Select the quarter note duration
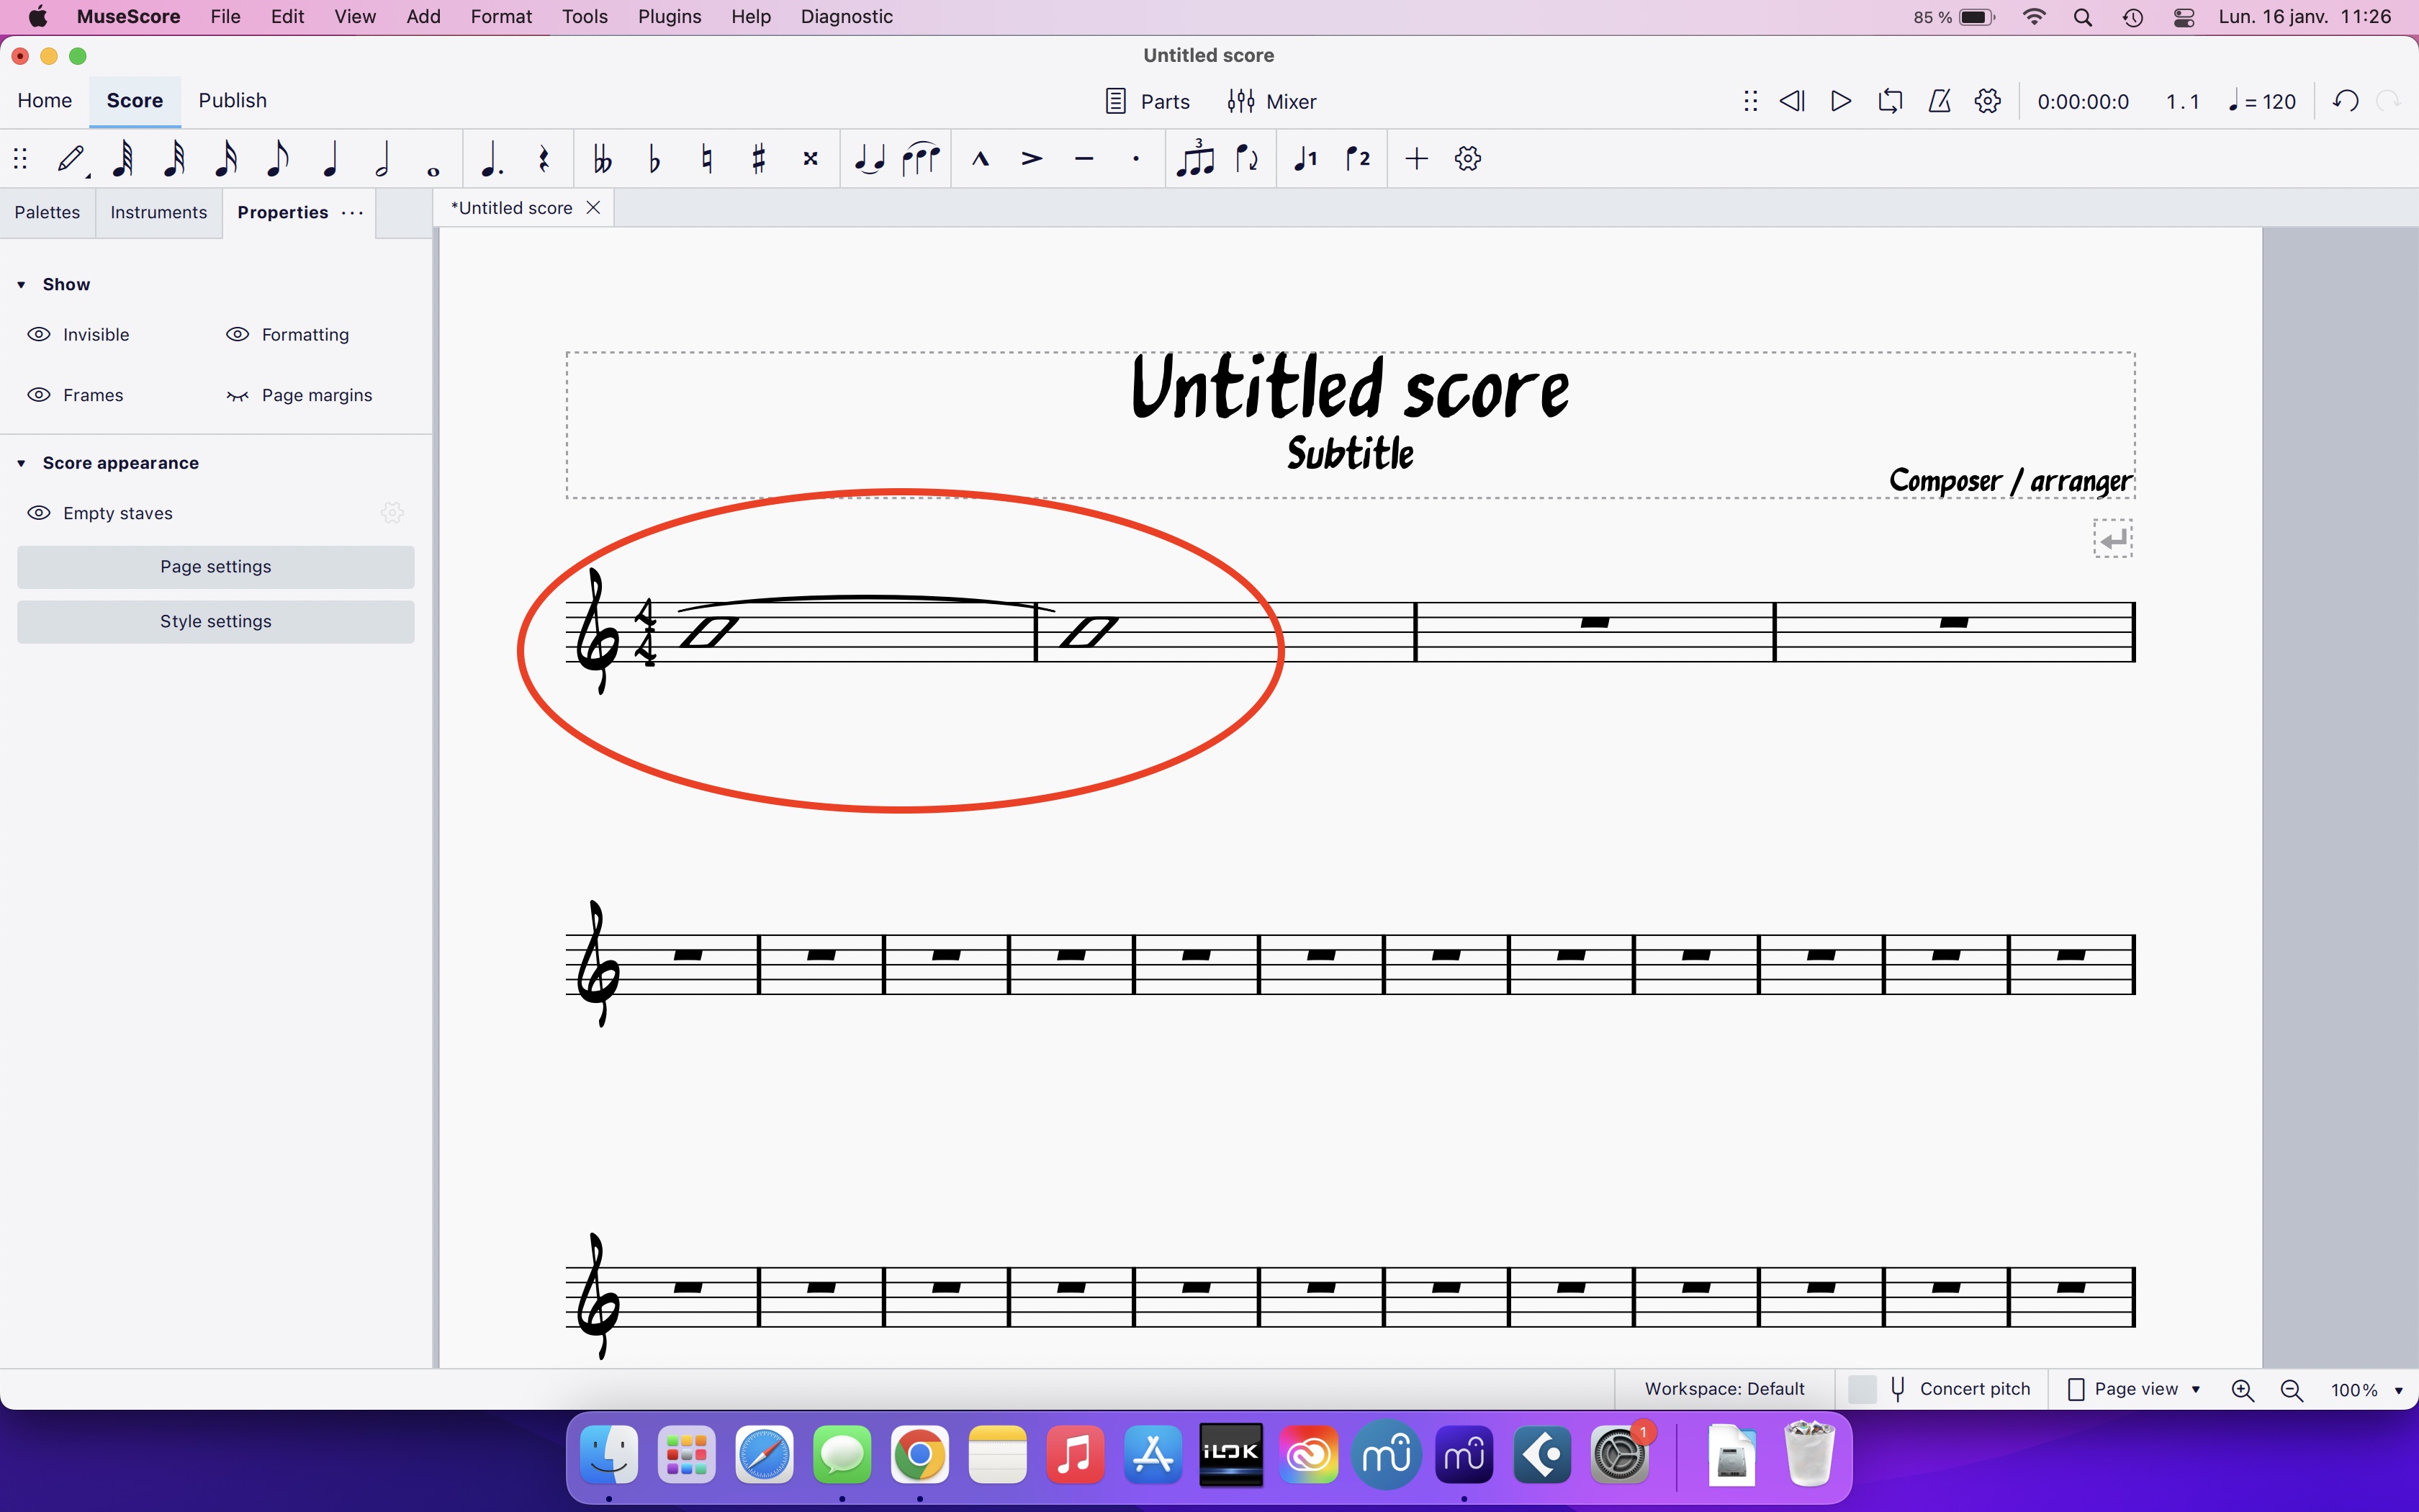2419x1512 pixels. tap(330, 159)
